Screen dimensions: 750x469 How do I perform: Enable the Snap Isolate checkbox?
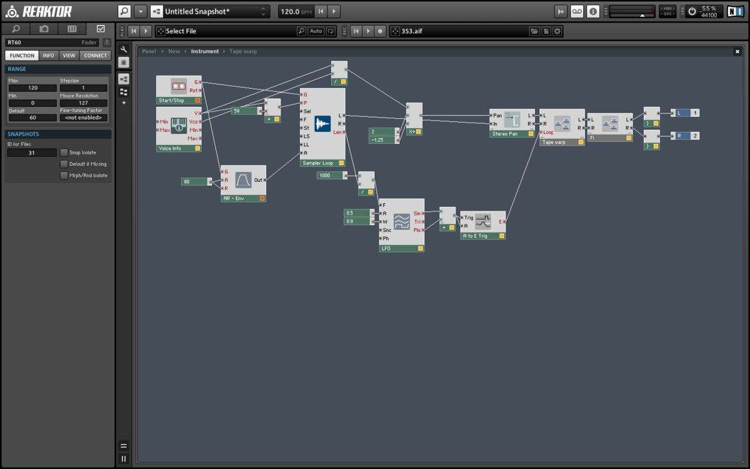64,153
